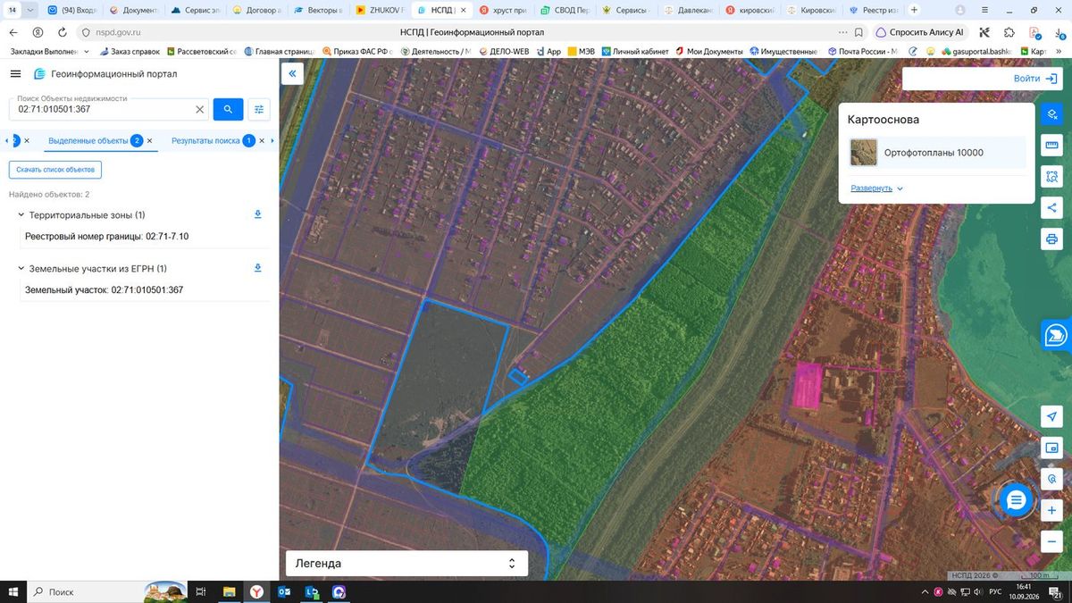Open Outlook from taskbar
This screenshot has height=603, width=1072.
(284, 591)
